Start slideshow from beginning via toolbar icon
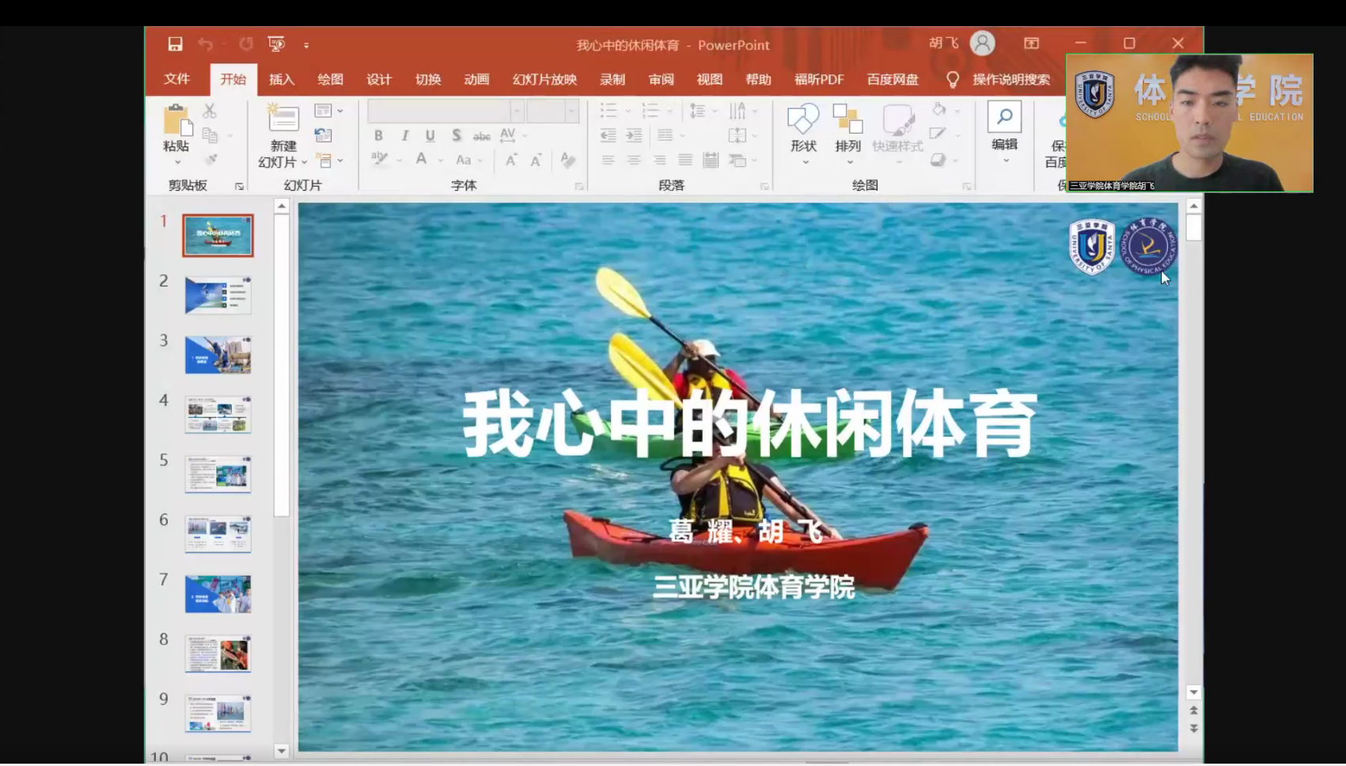The height and width of the screenshot is (766, 1346). click(x=276, y=44)
